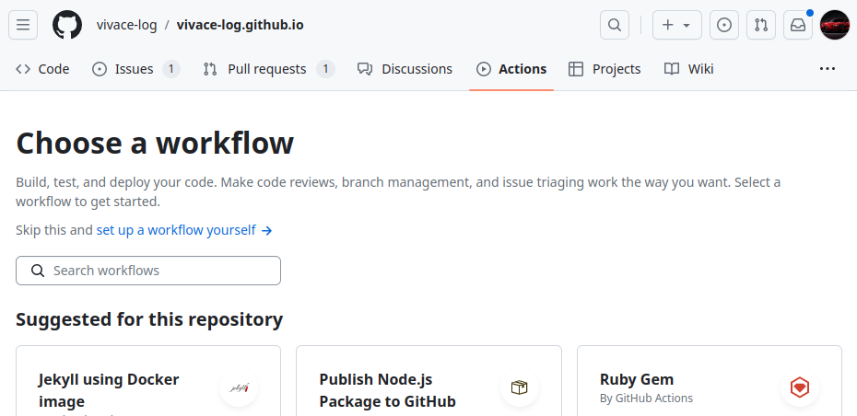Click the Pull requests count badge
This screenshot has width=857, height=416.
pyautogui.click(x=325, y=69)
